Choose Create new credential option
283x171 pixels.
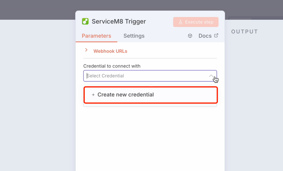tap(151, 95)
